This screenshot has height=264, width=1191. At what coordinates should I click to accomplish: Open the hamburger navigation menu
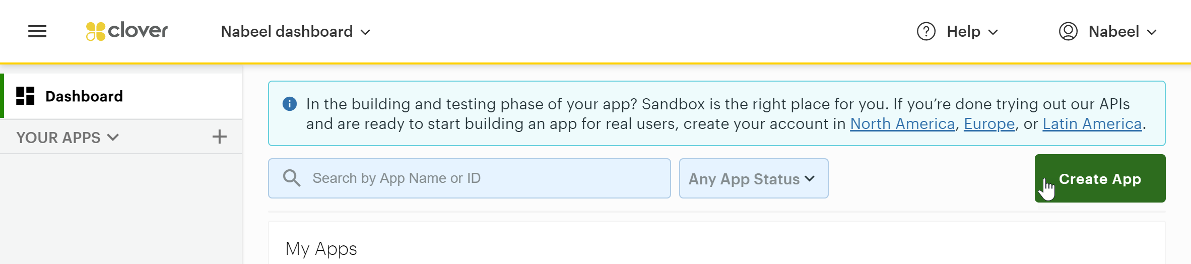pos(37,32)
